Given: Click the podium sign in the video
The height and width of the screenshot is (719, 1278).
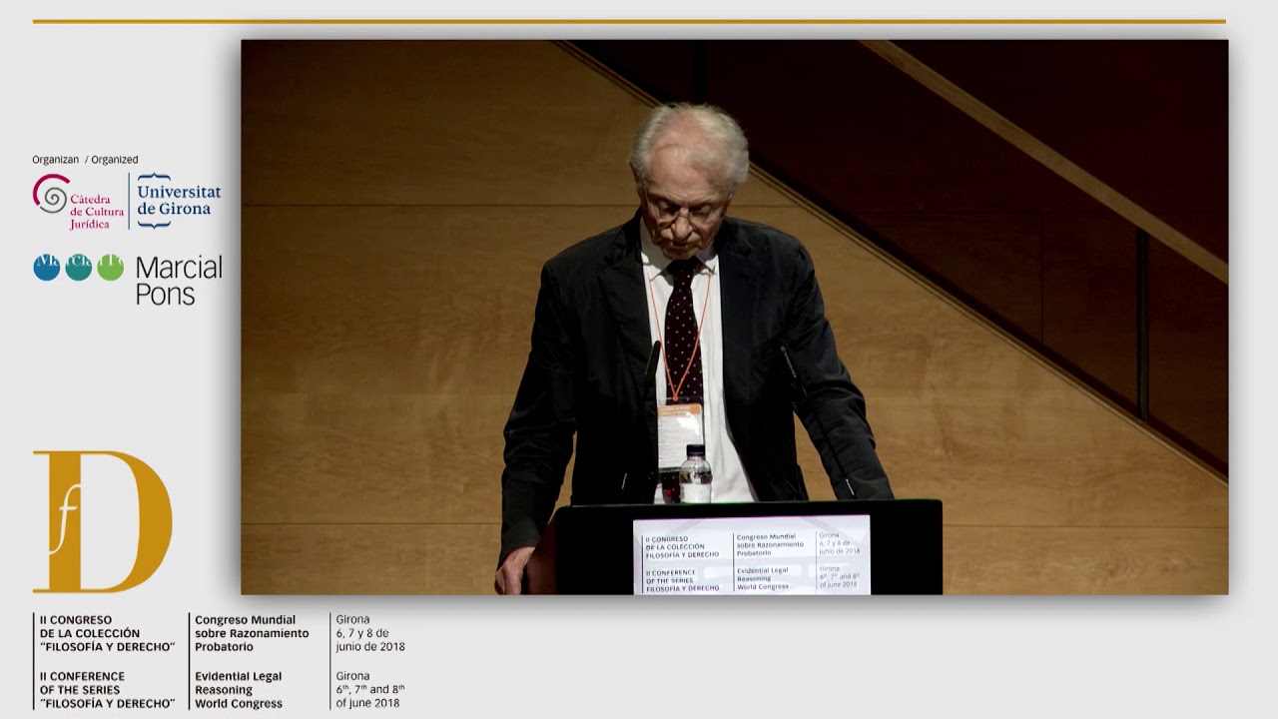Looking at the screenshot, I should [751, 555].
